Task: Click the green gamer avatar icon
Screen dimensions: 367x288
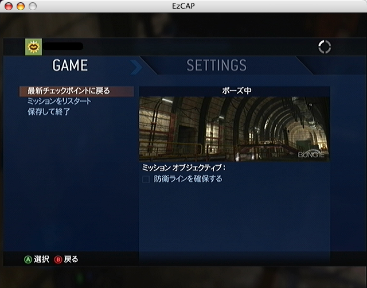Action: pos(33,47)
